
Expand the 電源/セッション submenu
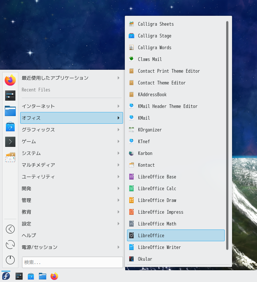[72, 247]
